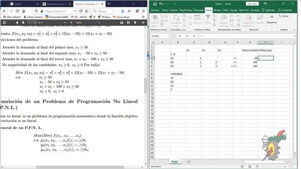
Task: Open the Ayuda ribbon tab
Action: point(234,10)
